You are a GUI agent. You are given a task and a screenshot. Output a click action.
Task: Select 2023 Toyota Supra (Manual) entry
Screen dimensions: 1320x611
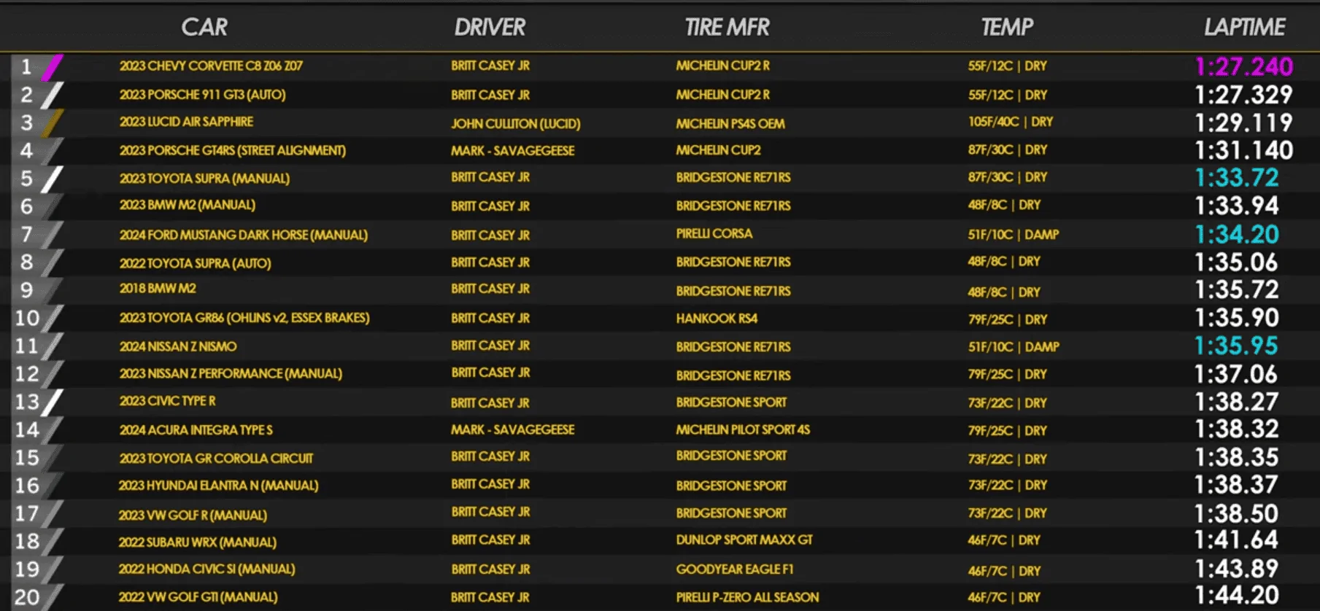[x=204, y=179]
